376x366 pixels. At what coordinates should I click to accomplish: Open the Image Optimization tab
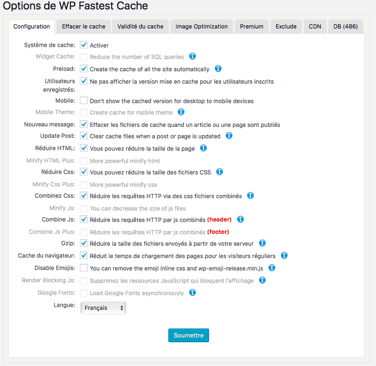202,27
